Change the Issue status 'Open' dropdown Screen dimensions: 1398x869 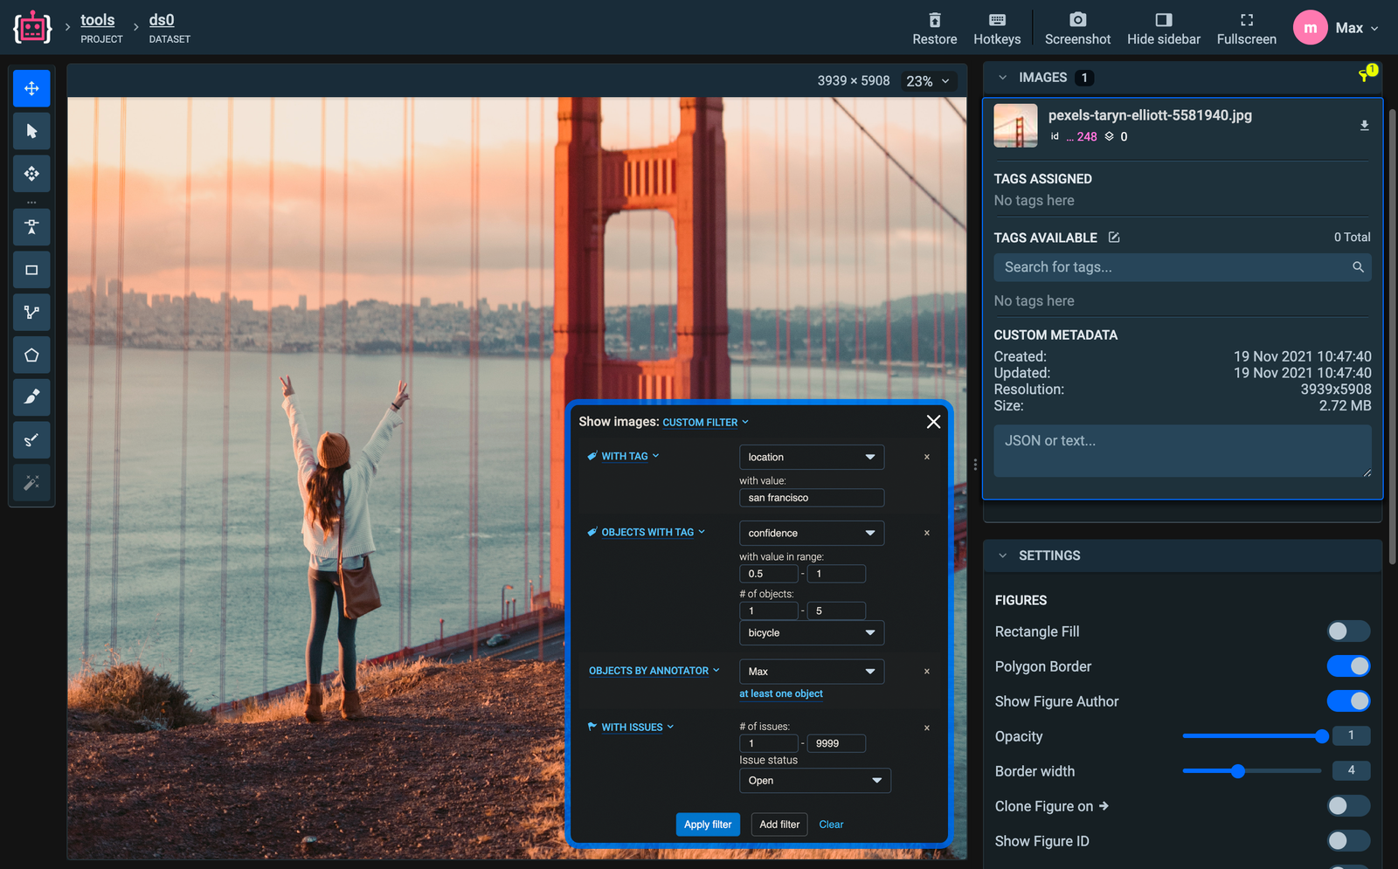[814, 780]
